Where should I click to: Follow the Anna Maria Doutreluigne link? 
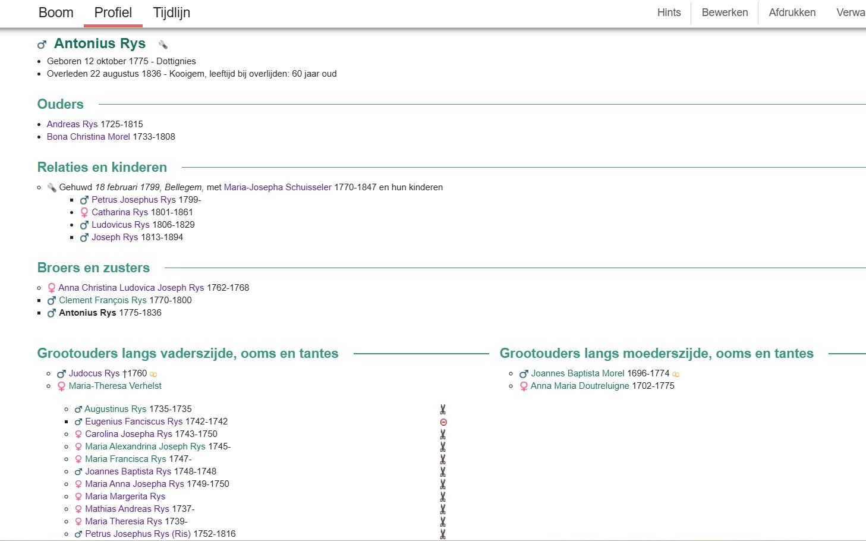(x=580, y=386)
